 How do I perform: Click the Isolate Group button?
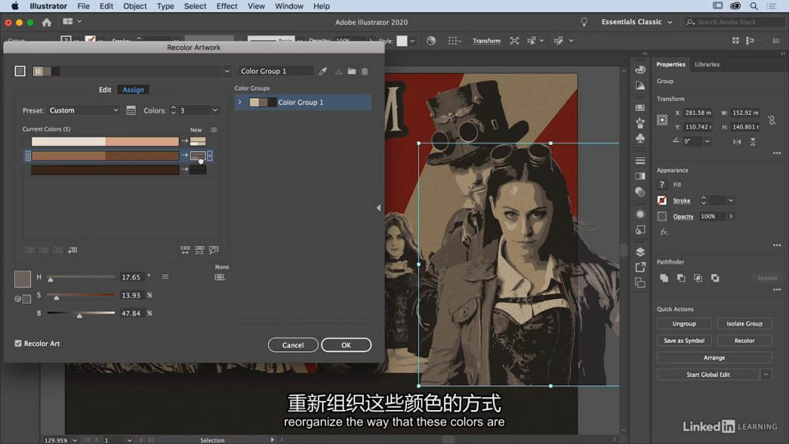tap(744, 324)
